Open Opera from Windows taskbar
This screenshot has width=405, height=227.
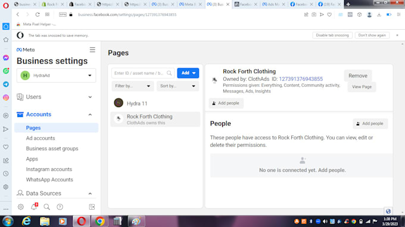(x=82, y=221)
